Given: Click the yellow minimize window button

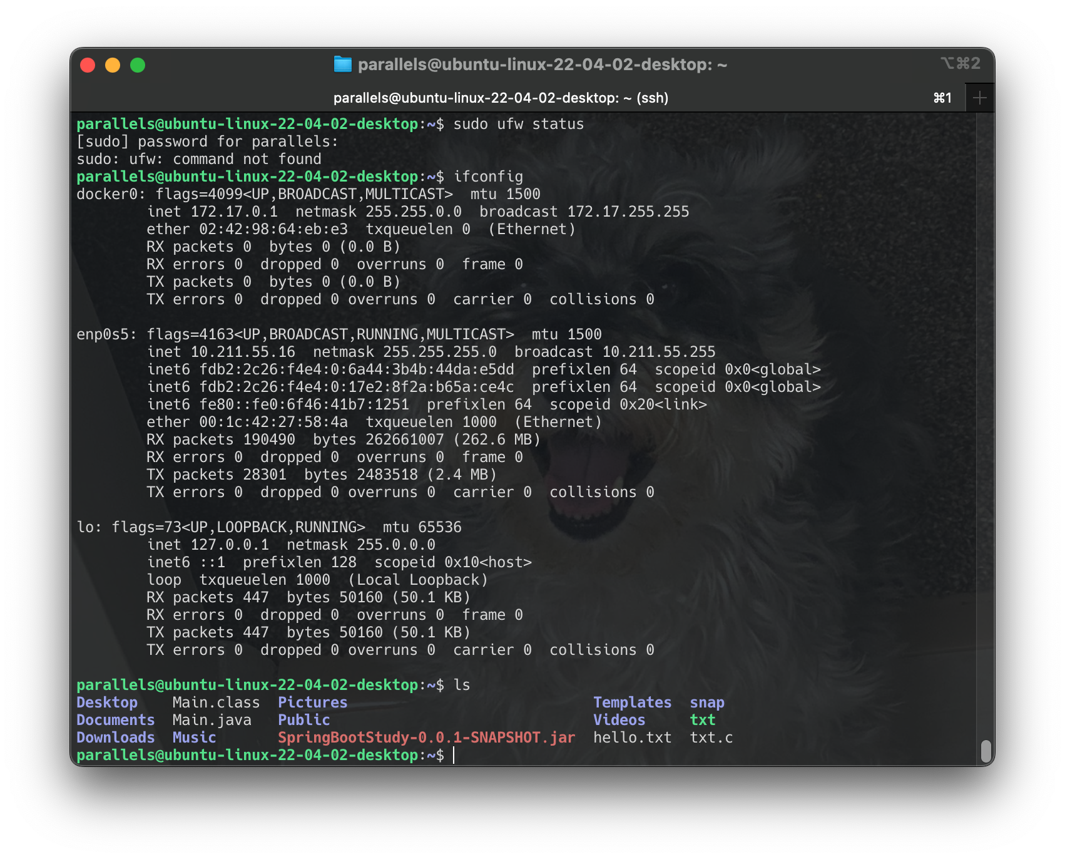Looking at the screenshot, I should (x=113, y=65).
